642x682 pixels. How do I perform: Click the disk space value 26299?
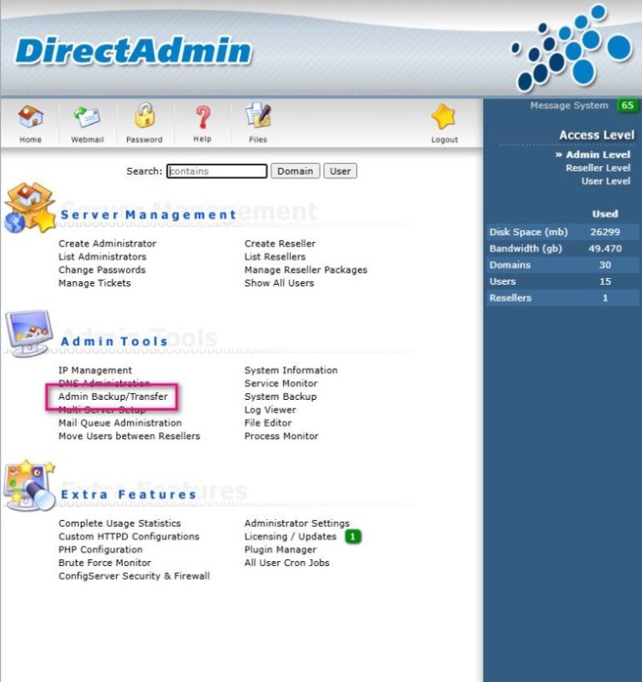click(x=605, y=232)
